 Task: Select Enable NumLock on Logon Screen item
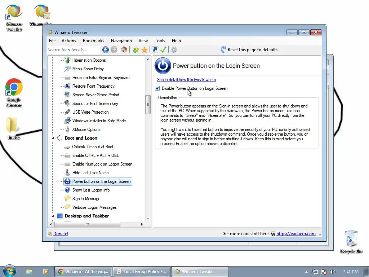102,164
